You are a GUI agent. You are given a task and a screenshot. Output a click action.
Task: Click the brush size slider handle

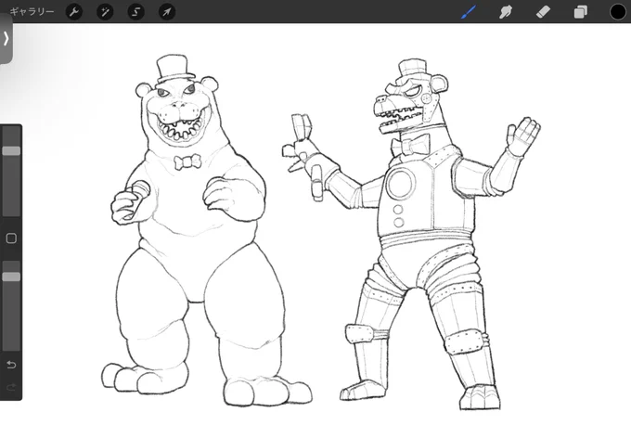coord(11,151)
